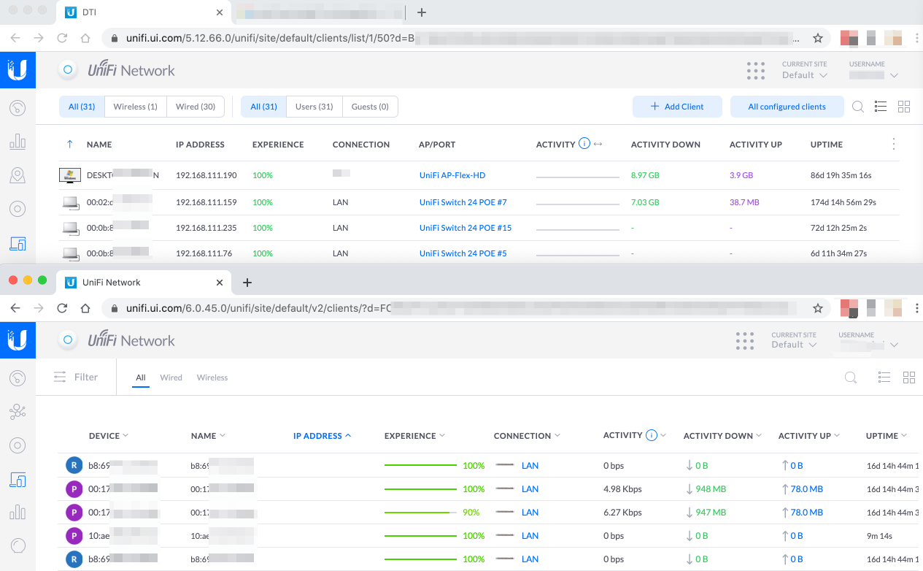
Task: Open apps grid in bottom window header
Action: (x=745, y=341)
